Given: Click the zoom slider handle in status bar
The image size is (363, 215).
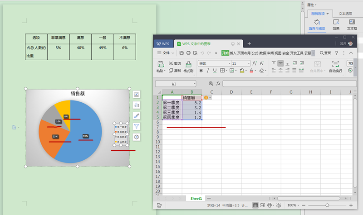Looking at the screenshot, I should point(327,205).
